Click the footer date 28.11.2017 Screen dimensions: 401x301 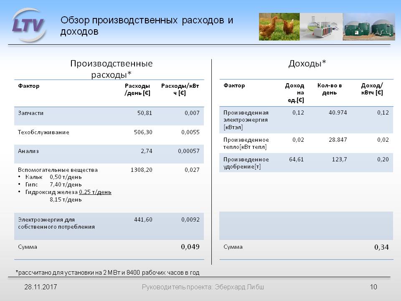tap(41, 287)
